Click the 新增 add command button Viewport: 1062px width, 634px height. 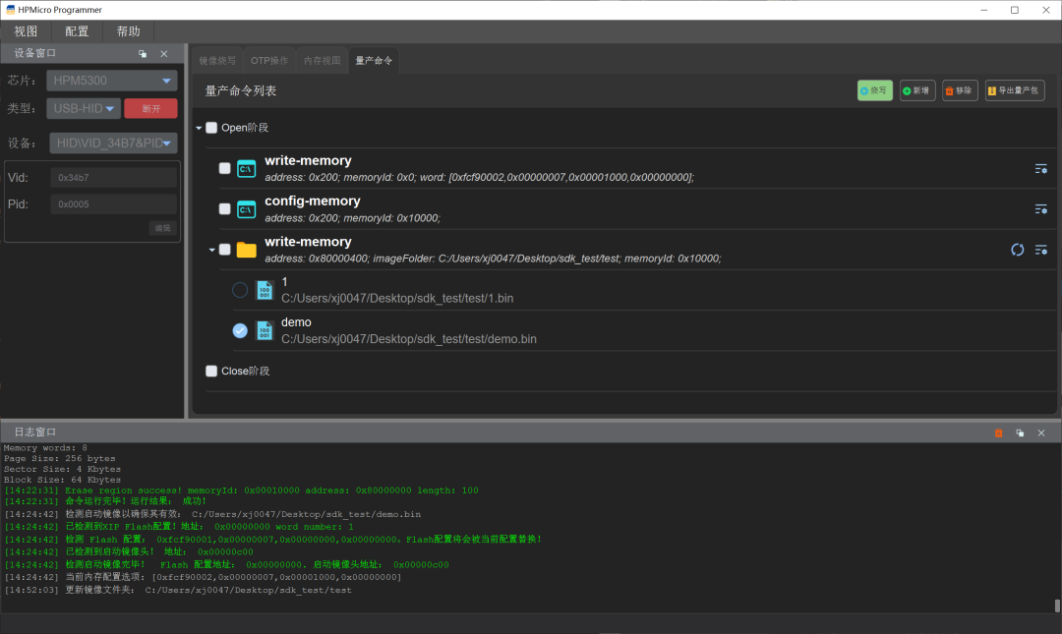[917, 90]
